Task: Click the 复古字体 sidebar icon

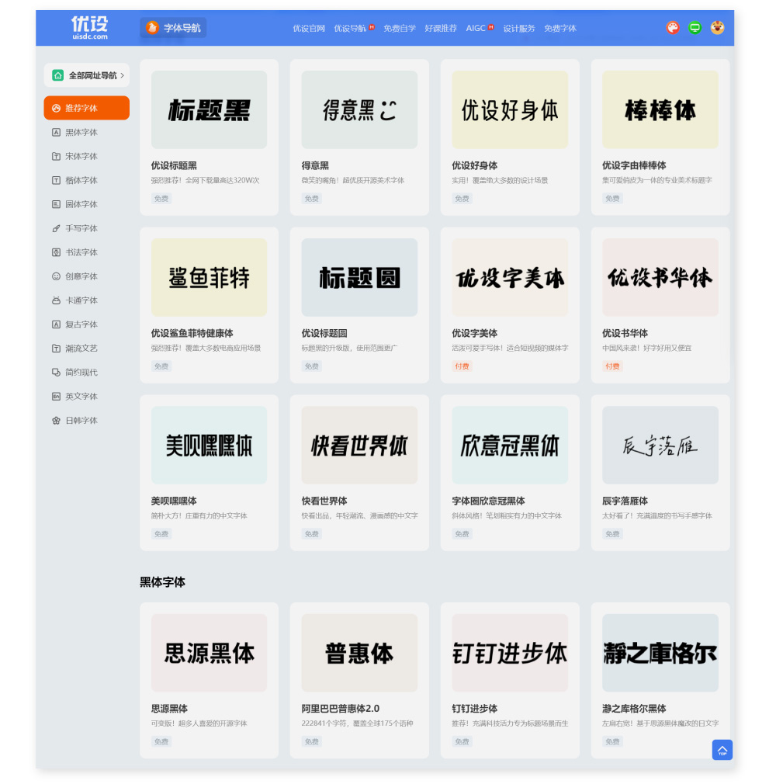Action: (x=56, y=324)
